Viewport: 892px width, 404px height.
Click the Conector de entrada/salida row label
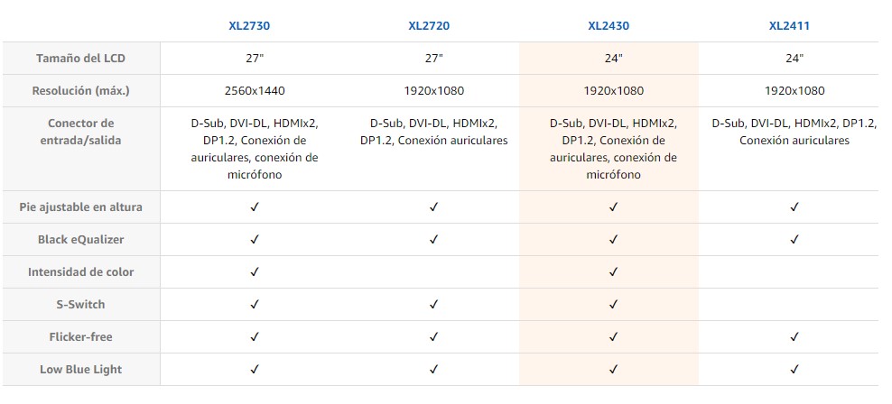(81, 132)
